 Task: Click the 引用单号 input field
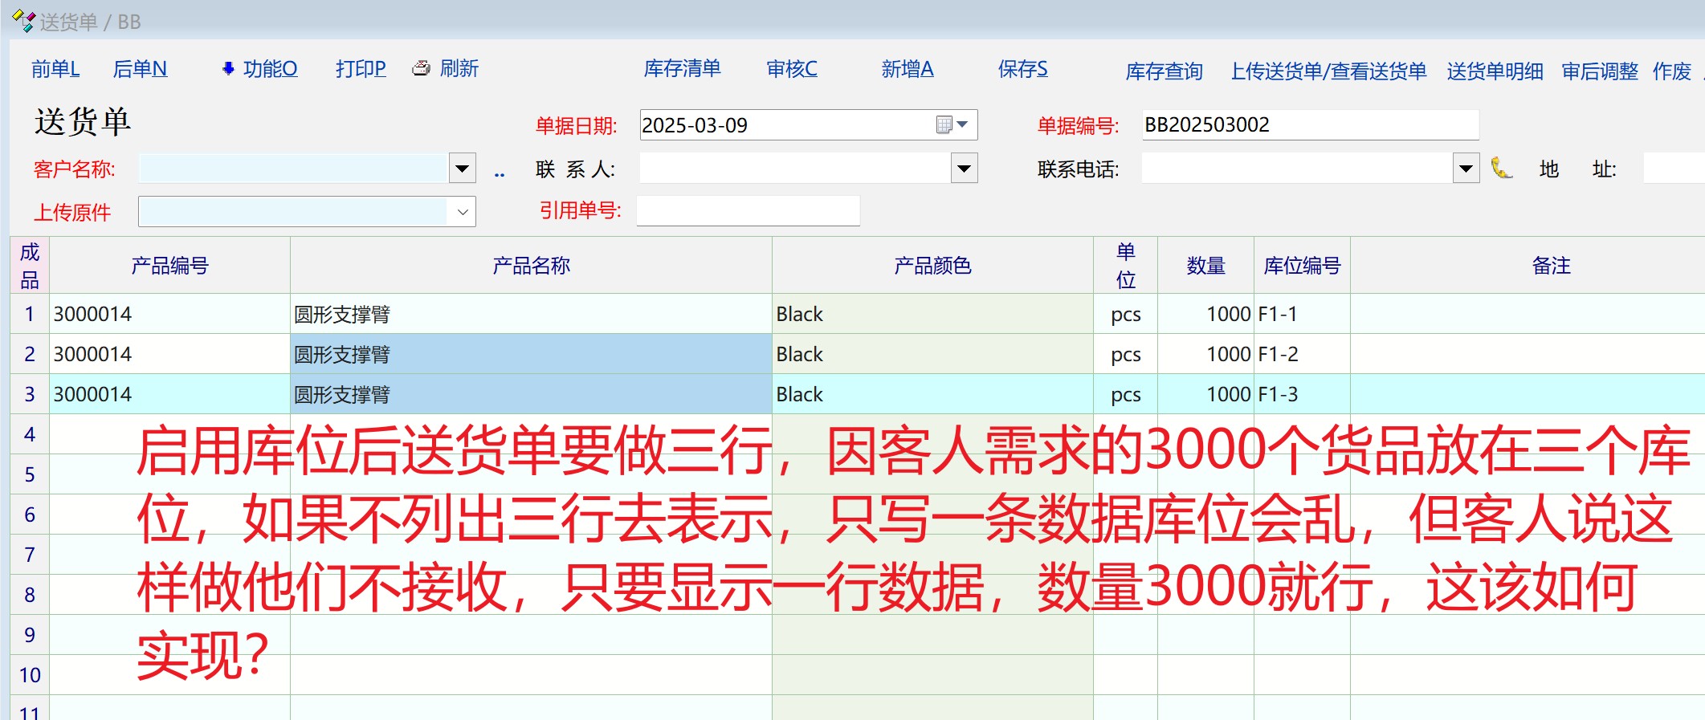pos(748,211)
